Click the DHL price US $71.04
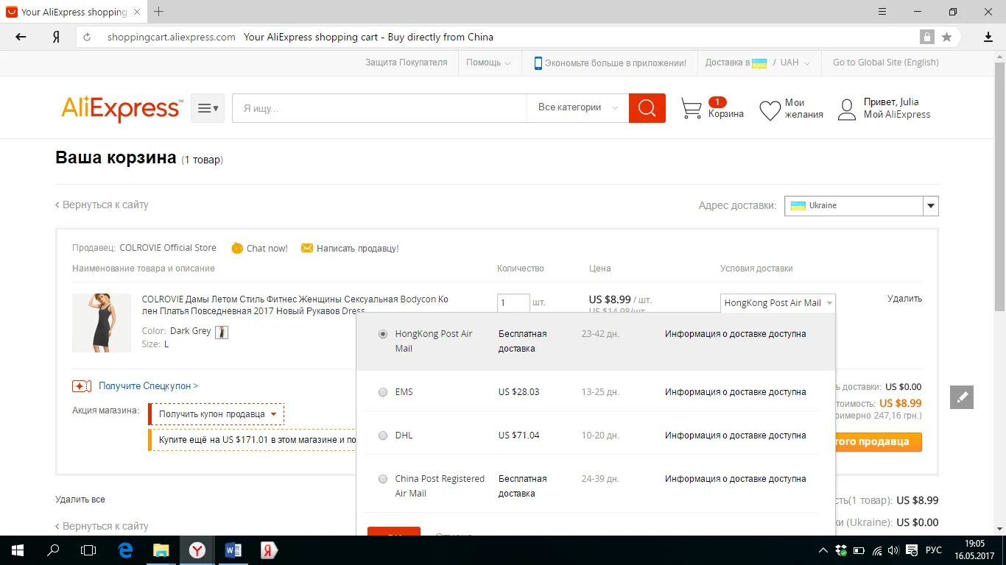 pyautogui.click(x=518, y=436)
